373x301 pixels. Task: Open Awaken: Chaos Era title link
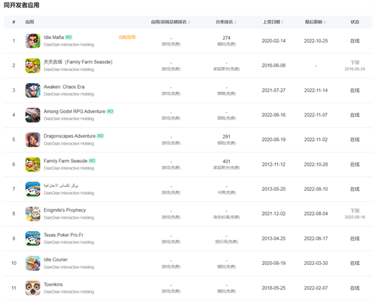click(x=64, y=87)
